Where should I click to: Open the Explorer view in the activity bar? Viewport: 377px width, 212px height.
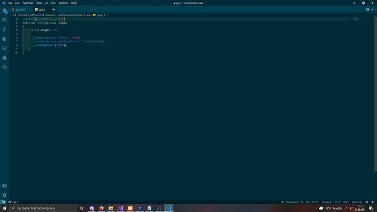[x=5, y=11]
